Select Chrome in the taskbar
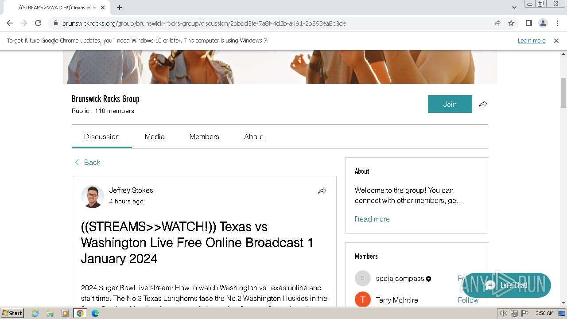Image resolution: width=567 pixels, height=319 pixels. pos(80,313)
